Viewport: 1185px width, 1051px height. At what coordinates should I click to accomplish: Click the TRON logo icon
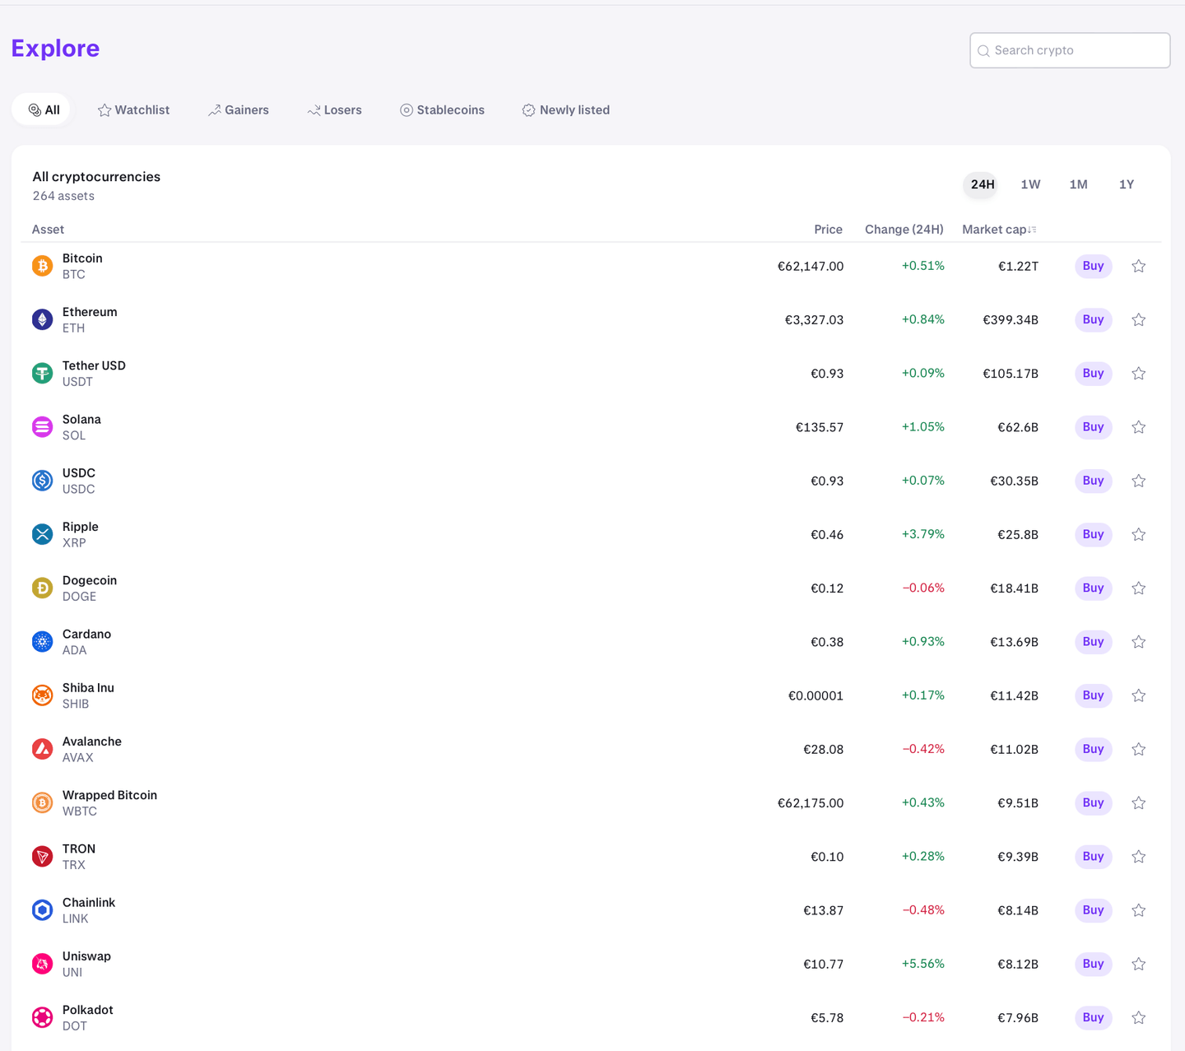tap(42, 856)
